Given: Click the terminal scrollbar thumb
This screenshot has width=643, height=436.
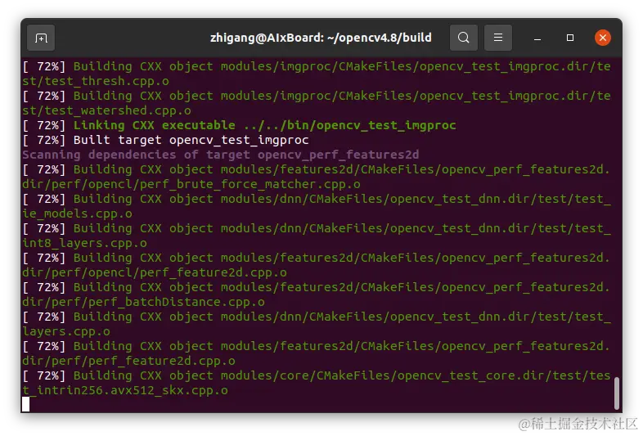Looking at the screenshot, I should pyautogui.click(x=616, y=393).
